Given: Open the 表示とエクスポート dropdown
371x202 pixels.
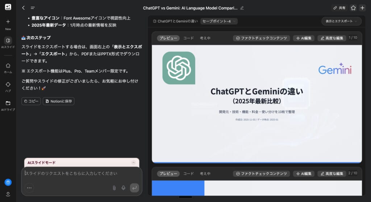Looking at the screenshot, I should (x=341, y=21).
